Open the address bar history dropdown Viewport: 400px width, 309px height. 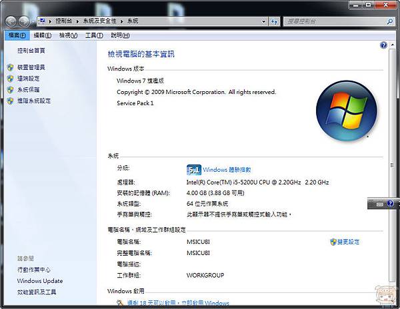pyautogui.click(x=264, y=22)
